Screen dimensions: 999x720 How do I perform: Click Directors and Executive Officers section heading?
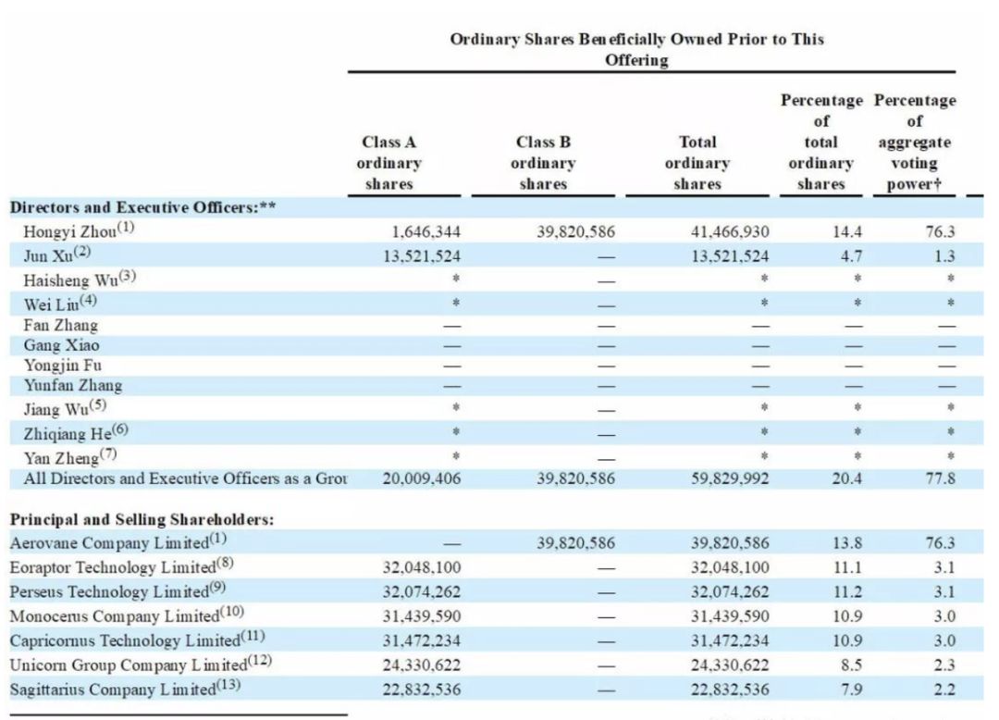[142, 207]
